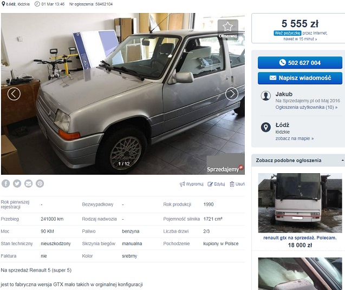This screenshot has height=290, width=345.
Task: Click the Wypromuj megaphone link
Action: pos(192,184)
